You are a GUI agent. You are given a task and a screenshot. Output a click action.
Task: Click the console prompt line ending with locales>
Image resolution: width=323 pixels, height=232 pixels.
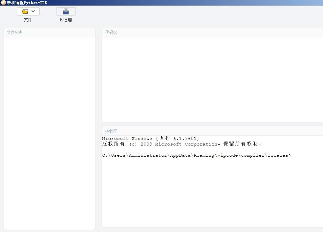tap(197, 155)
